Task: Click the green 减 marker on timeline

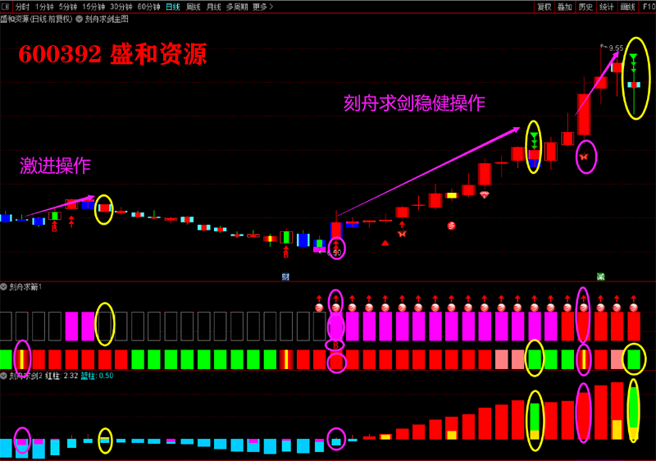Action: pos(601,276)
